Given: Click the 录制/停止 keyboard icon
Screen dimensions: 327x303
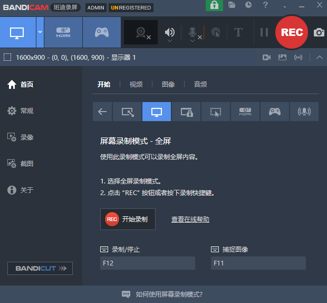Looking at the screenshot, I should pos(104,249).
